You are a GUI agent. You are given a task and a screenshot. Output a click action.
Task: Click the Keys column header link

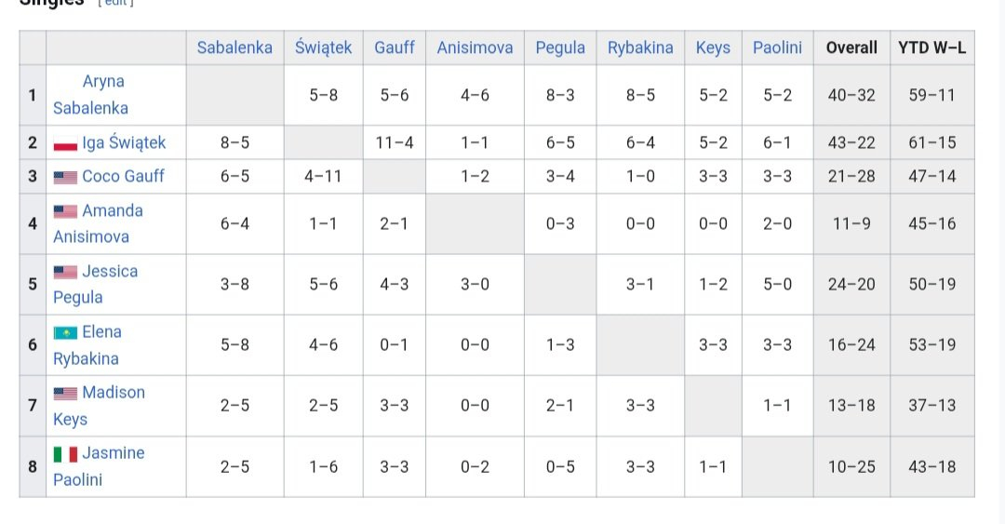click(x=713, y=47)
